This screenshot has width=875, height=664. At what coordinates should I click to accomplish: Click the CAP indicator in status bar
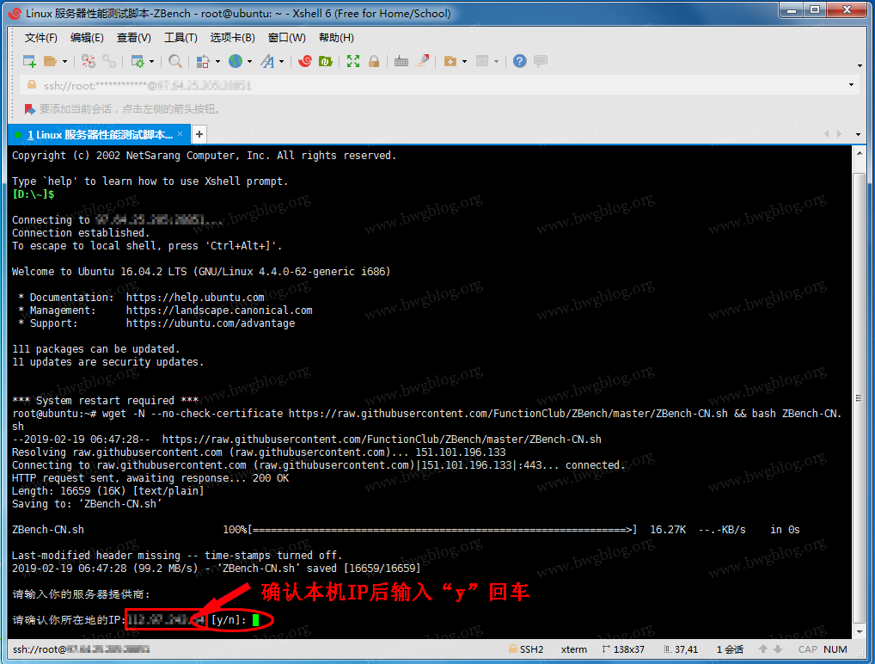[807, 649]
